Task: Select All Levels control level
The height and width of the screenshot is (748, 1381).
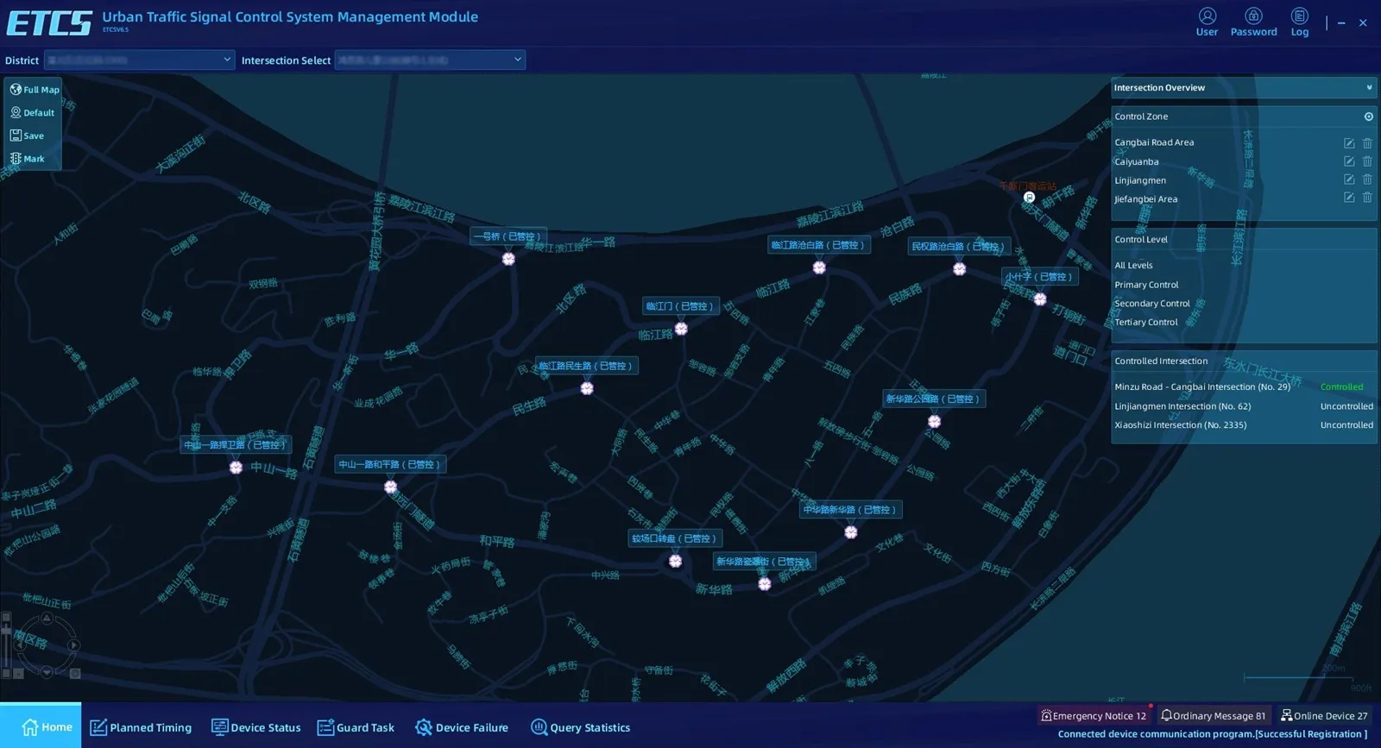Action: pos(1133,266)
